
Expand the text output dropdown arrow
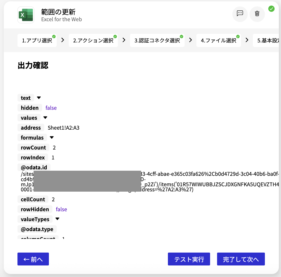pos(39,98)
